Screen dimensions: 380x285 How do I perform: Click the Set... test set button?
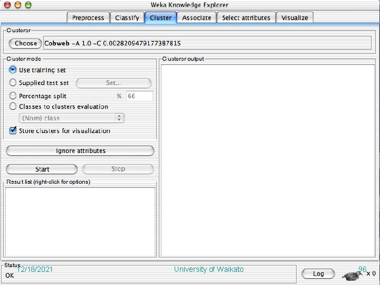(x=113, y=83)
